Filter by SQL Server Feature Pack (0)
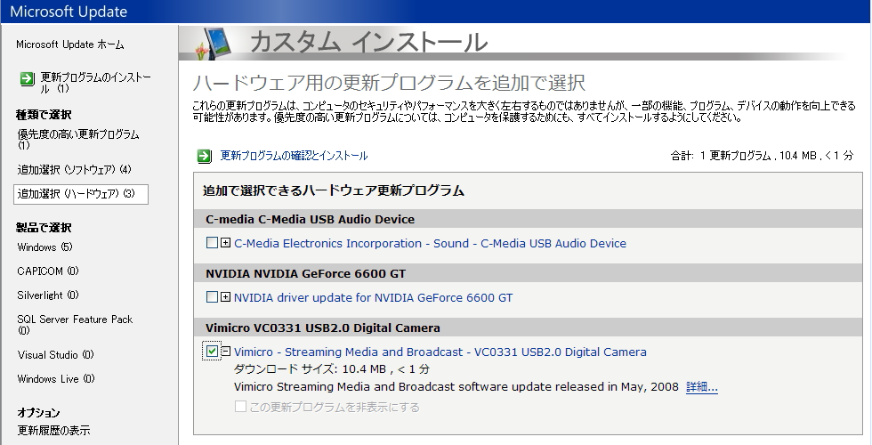 click(75, 325)
